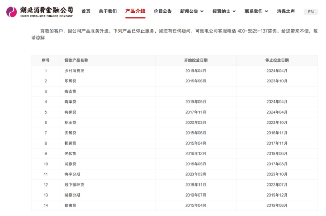Click the Hubei Consumer Finance Company logo
This screenshot has height=216, width=326.
click(39, 12)
